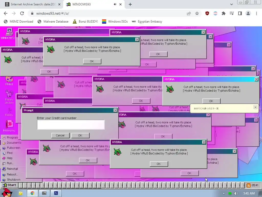Open the Bonzi BUDDY! bookmark
This screenshot has height=197, width=262.
pyautogui.click(x=85, y=22)
